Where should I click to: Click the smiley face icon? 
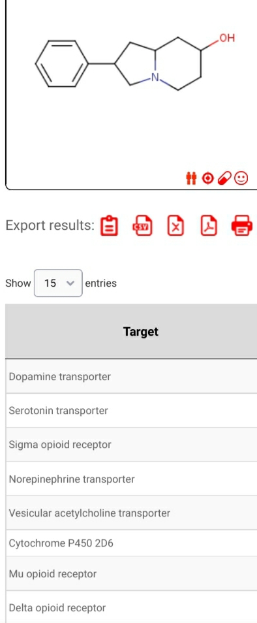[x=241, y=178]
